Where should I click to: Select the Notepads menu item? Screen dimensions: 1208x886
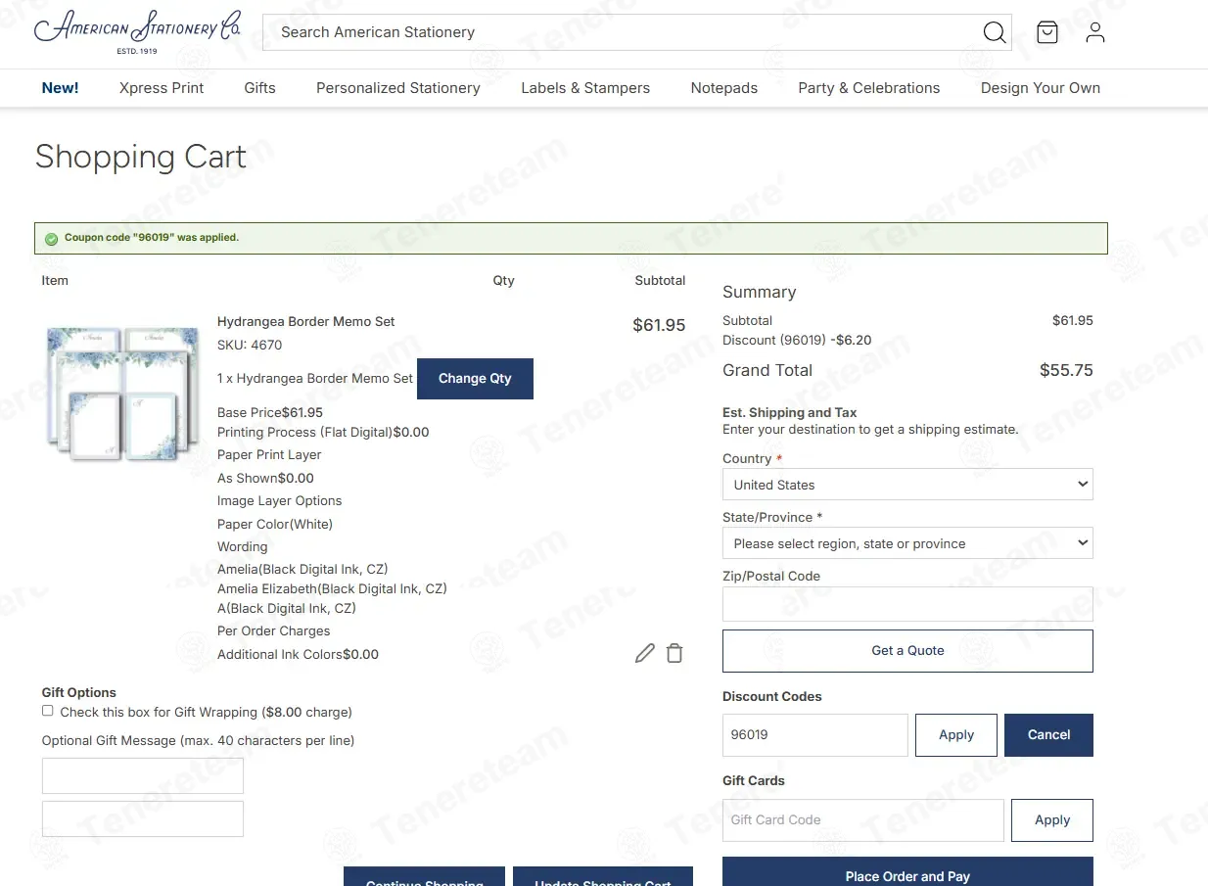click(x=724, y=88)
